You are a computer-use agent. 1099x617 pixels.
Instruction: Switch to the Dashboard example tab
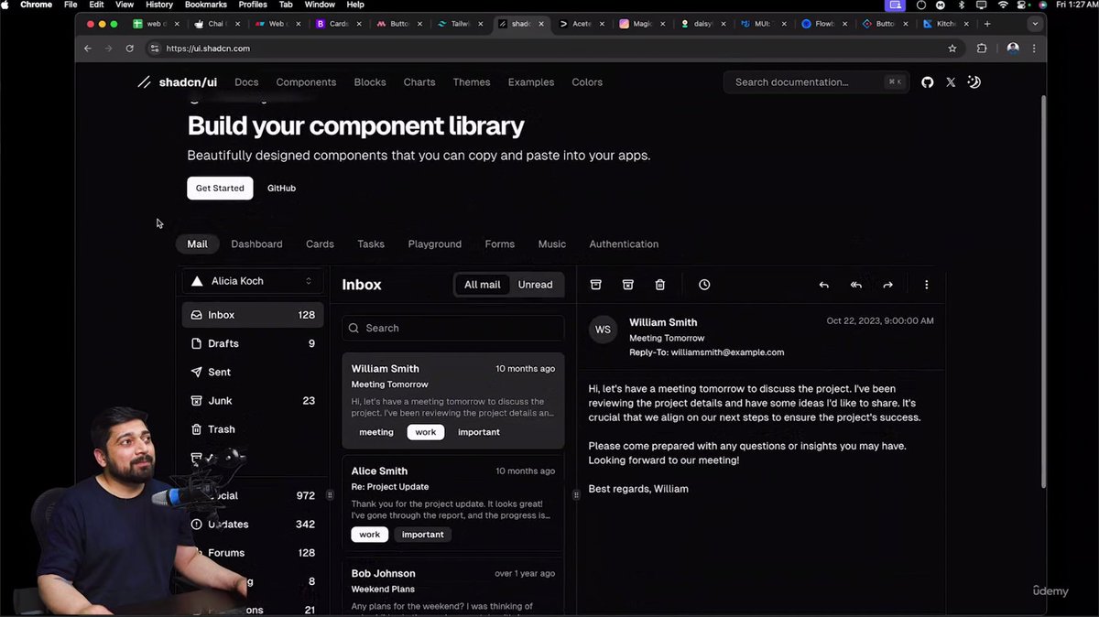[x=256, y=244]
